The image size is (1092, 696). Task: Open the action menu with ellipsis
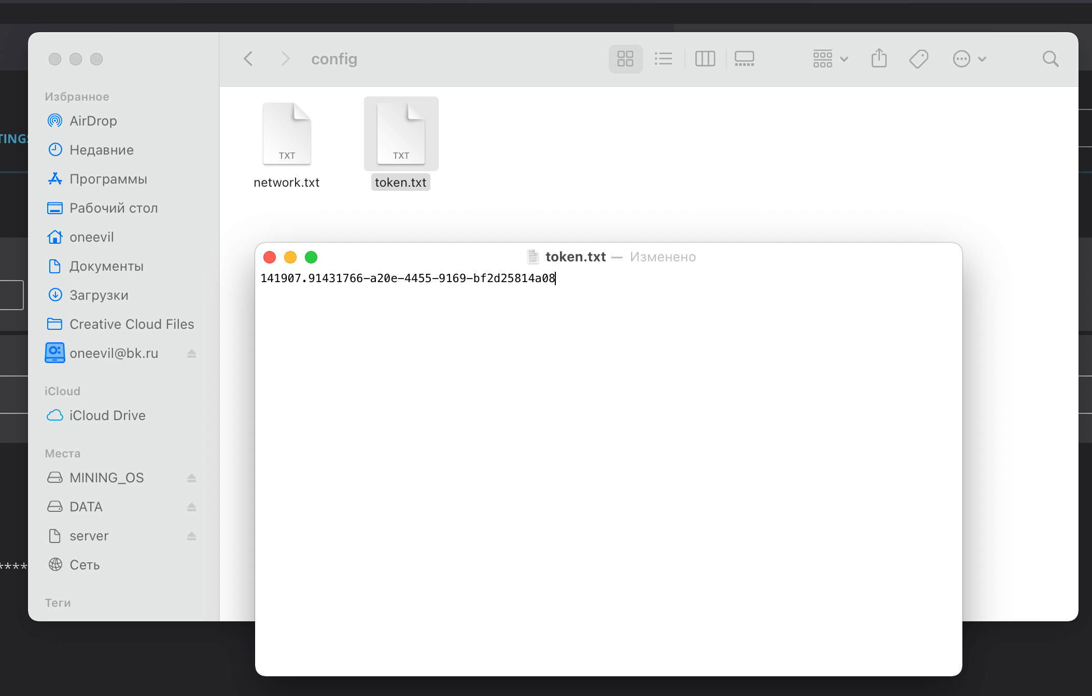click(969, 59)
